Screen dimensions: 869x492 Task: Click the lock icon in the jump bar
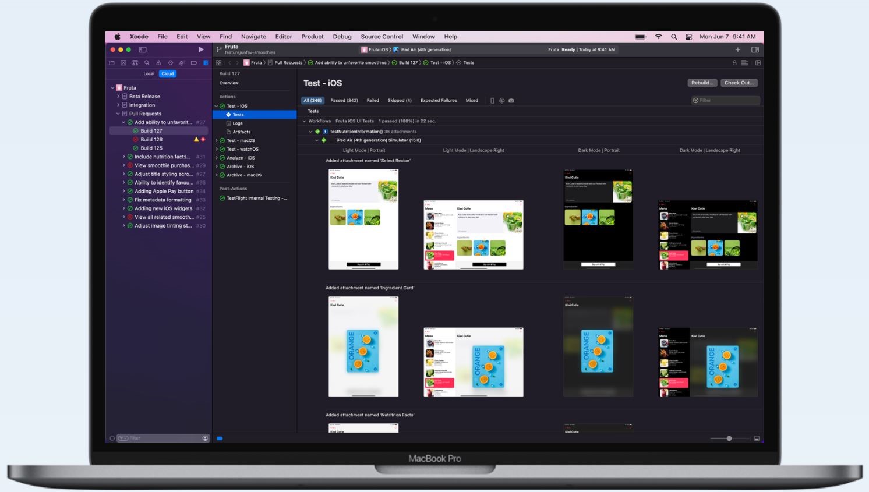[734, 63]
